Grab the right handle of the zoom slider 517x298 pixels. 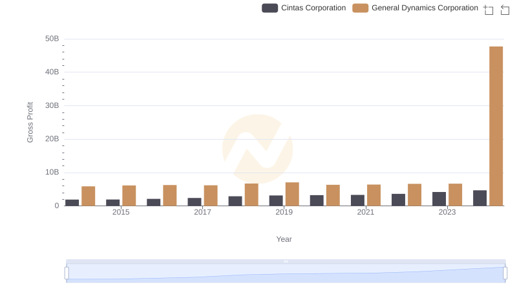click(505, 273)
